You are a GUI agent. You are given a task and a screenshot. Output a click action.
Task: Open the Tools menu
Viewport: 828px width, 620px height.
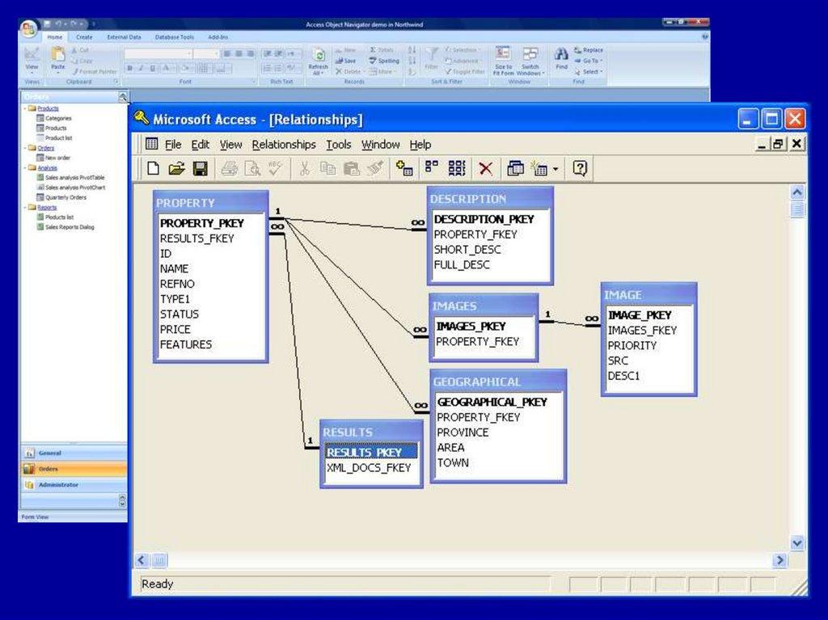pyautogui.click(x=339, y=145)
